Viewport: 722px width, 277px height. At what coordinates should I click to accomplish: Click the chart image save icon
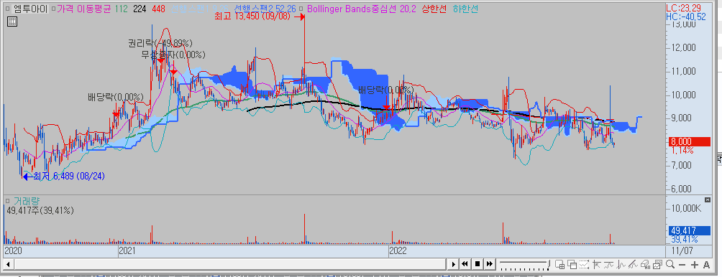tap(658, 265)
